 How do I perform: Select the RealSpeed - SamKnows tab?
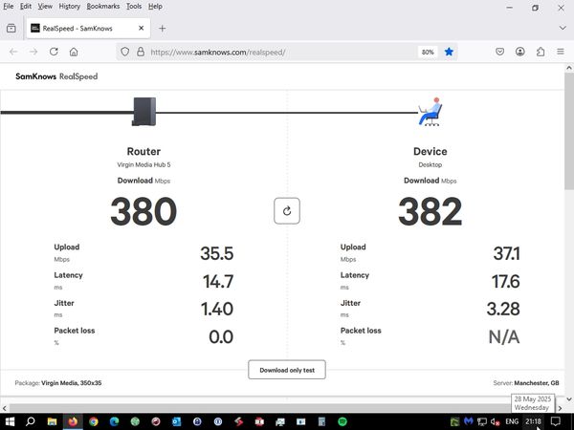[88, 28]
